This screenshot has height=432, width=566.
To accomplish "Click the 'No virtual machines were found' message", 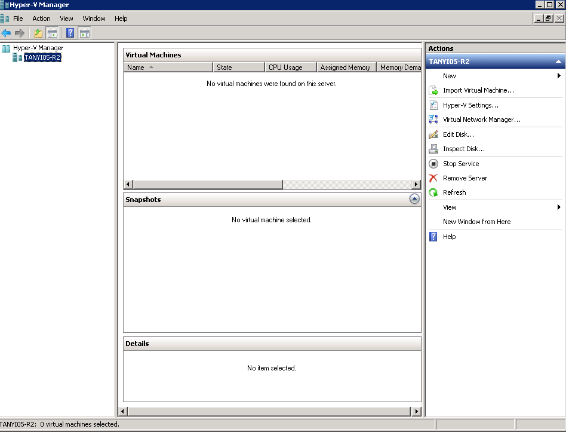I will click(272, 84).
